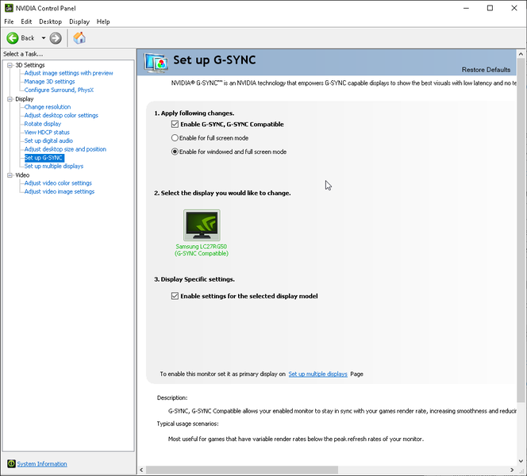The image size is (527, 476).
Task: Open the Display menu
Action: (x=79, y=21)
